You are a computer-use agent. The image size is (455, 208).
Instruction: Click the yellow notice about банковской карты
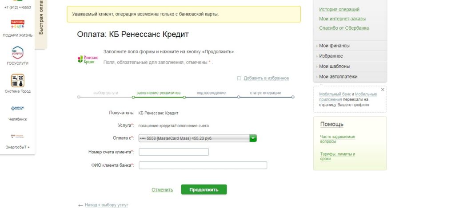tap(184, 14)
